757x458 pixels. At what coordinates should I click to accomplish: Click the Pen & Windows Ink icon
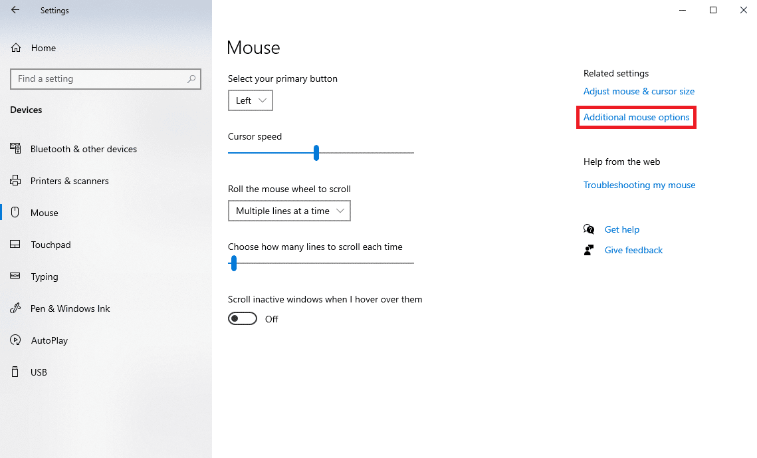coord(15,308)
